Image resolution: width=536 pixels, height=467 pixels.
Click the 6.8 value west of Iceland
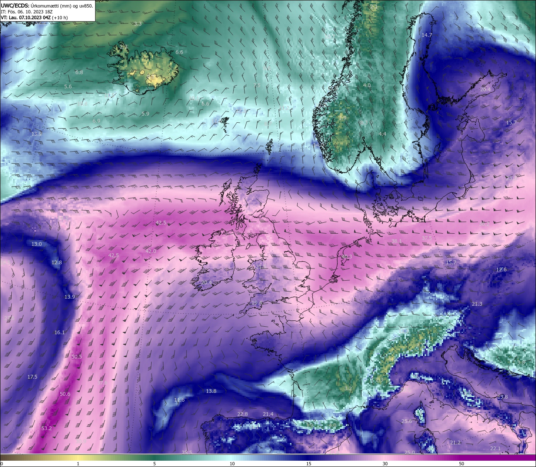coord(79,72)
